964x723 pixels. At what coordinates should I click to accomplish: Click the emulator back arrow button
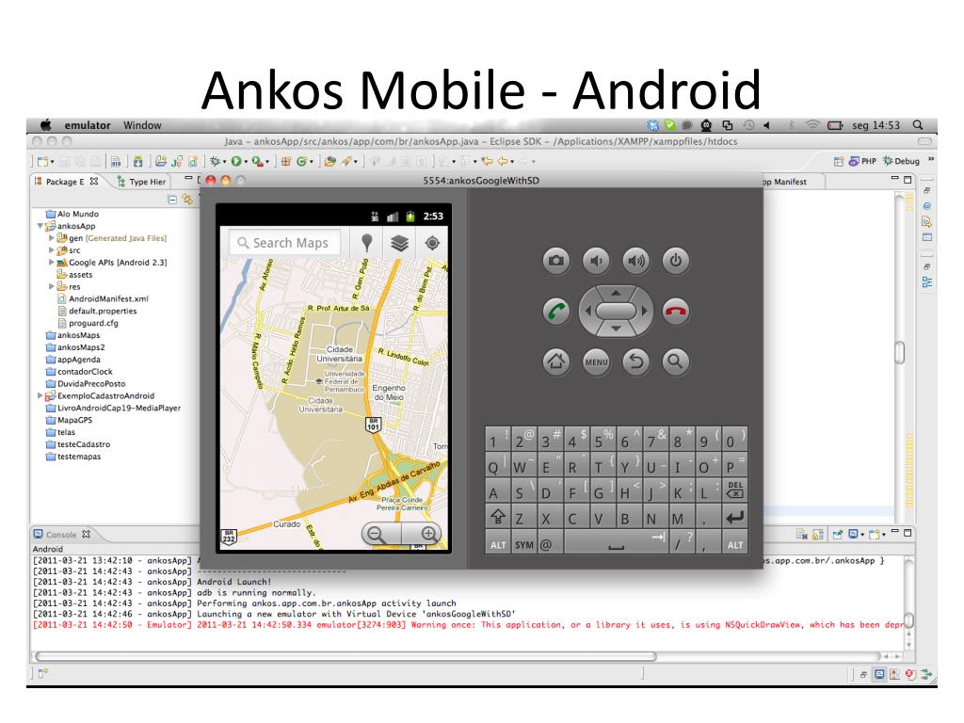click(x=635, y=361)
